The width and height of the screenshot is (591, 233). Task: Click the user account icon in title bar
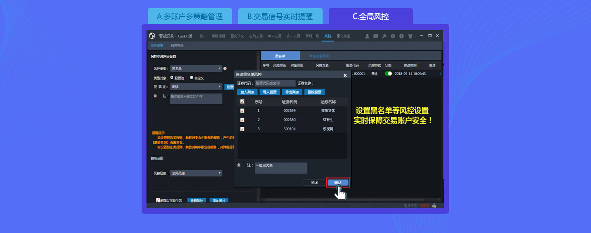pyautogui.click(x=367, y=36)
